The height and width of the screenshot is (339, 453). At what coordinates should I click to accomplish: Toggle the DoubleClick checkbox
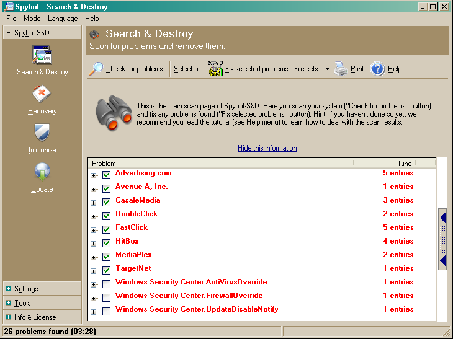click(106, 216)
